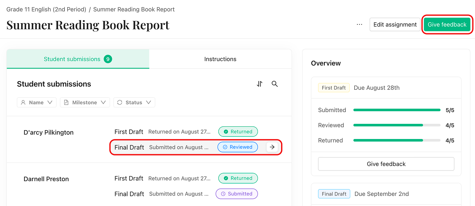
Task: Click the Final Draft milestone tag in overview
Action: click(334, 194)
